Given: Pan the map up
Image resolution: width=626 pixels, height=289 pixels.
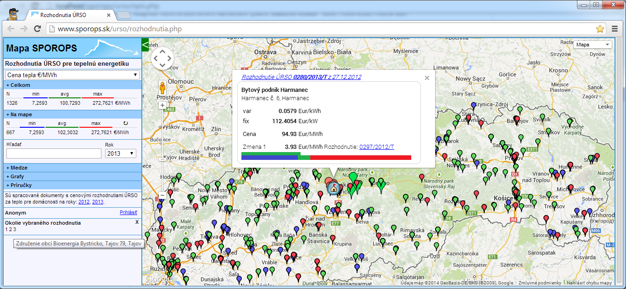Looking at the screenshot, I should tap(162, 51).
